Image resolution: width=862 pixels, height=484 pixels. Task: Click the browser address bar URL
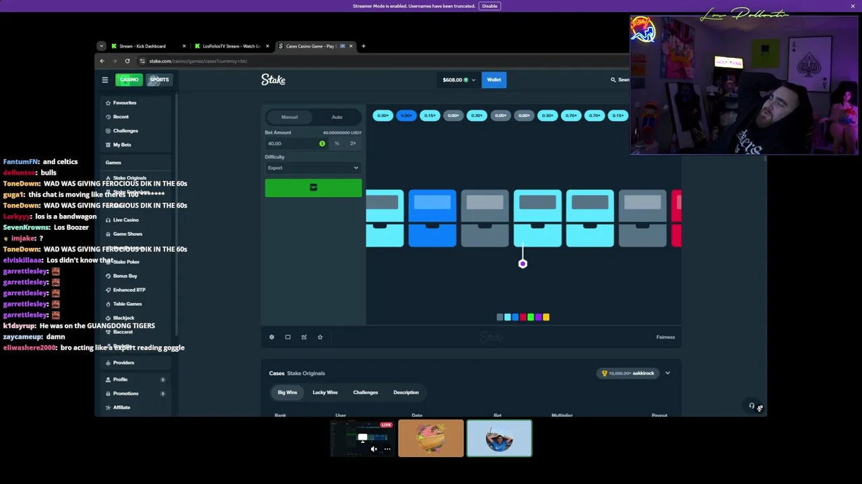click(198, 61)
